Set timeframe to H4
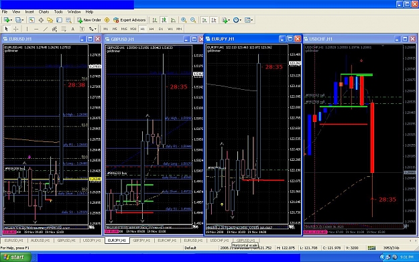Screen dimensions: 419x262 coord(152,29)
